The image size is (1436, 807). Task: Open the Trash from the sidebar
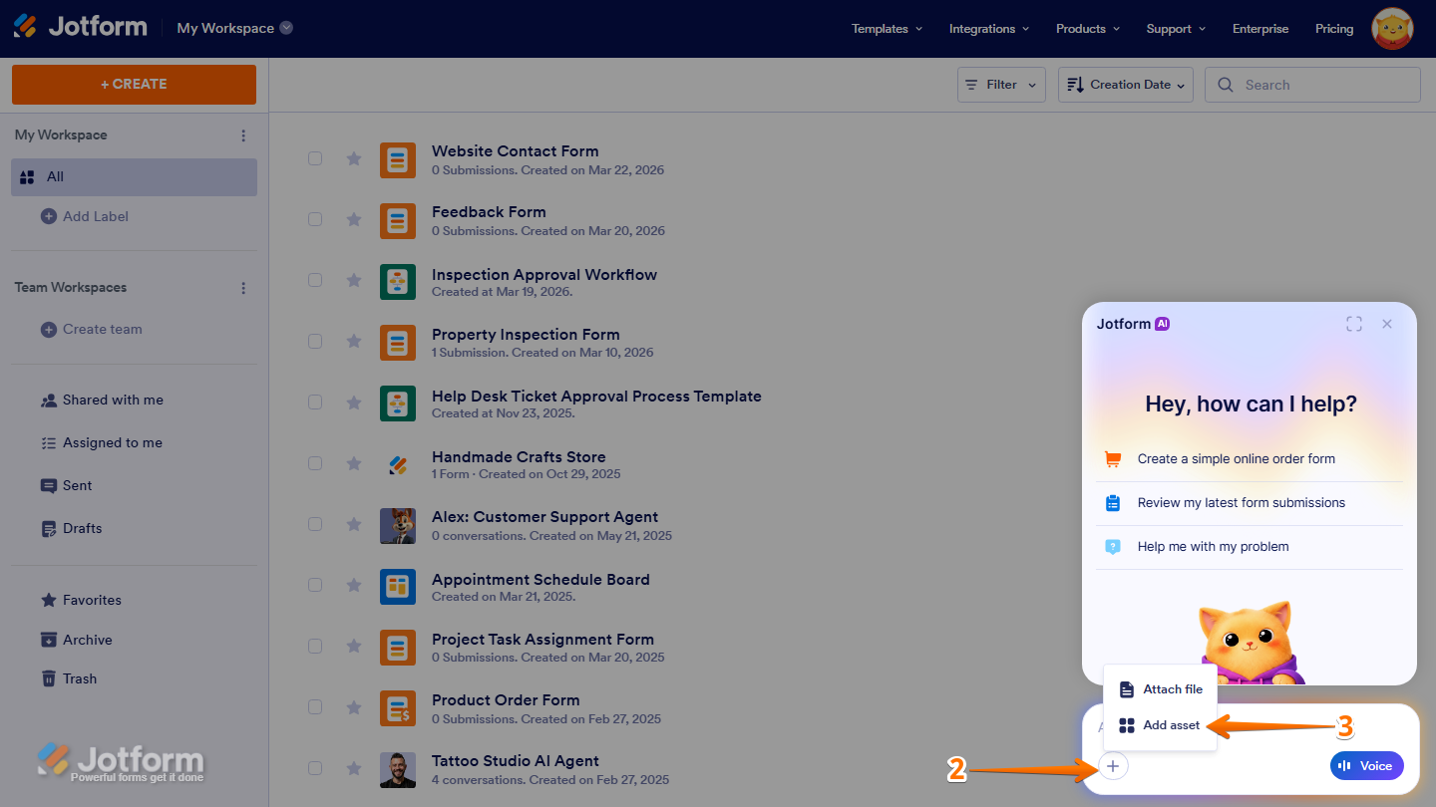click(79, 678)
